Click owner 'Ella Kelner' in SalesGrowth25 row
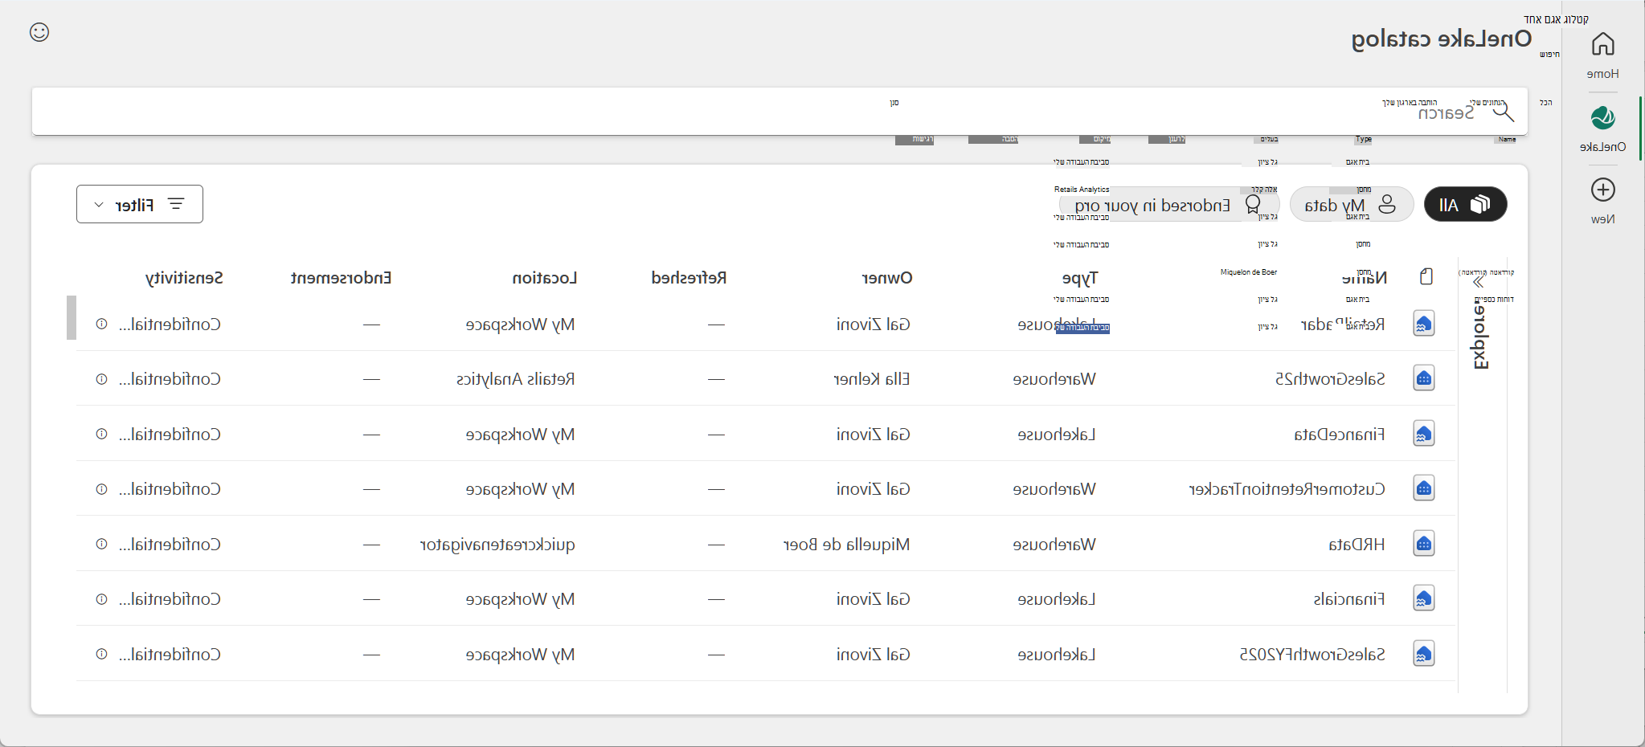1645x747 pixels. 872,379
